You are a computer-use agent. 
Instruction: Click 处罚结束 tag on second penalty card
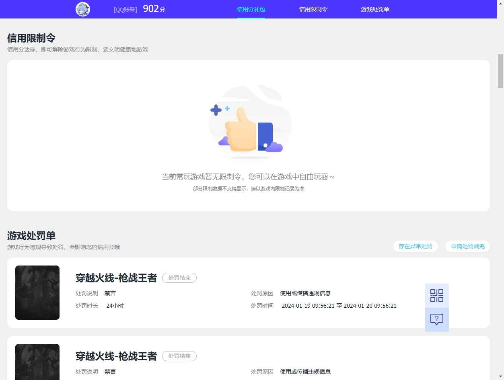click(179, 356)
